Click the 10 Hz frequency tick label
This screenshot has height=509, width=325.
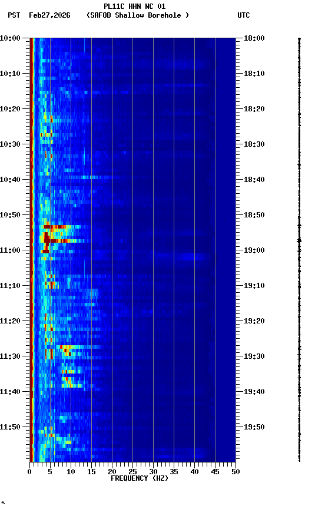[x=71, y=472]
